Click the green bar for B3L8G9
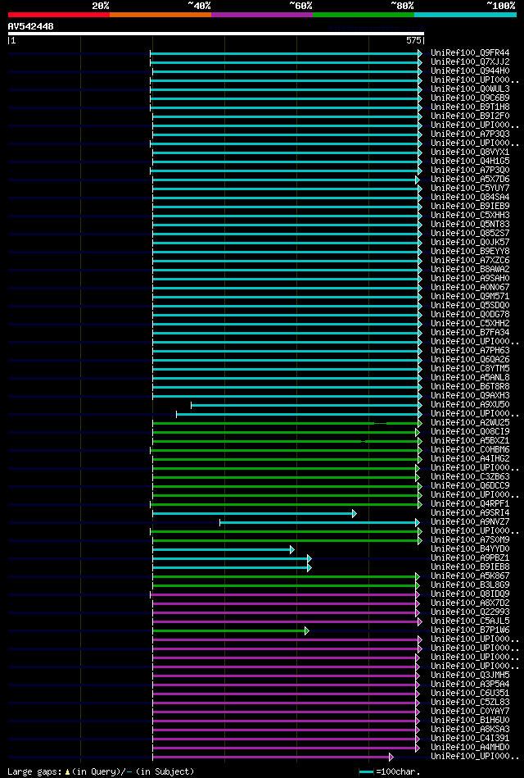524x778 pixels. coord(285,585)
